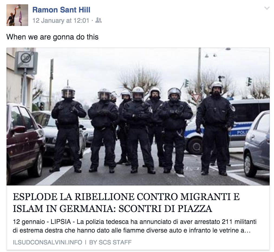Open the ILSUDCONSALVINI.INFO source link
The width and height of the screenshot is (274, 252).
pos(48,242)
